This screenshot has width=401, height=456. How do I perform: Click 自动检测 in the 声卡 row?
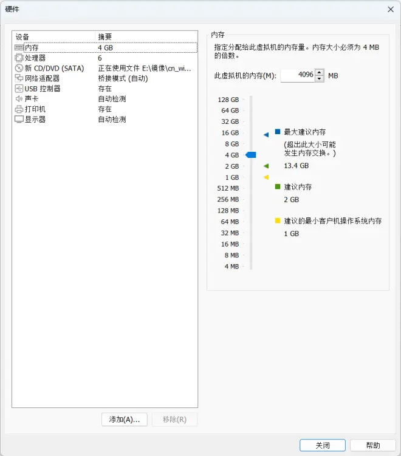click(112, 98)
